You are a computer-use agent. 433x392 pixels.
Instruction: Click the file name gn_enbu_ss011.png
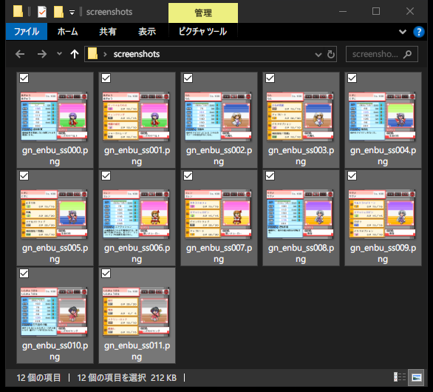coord(137,351)
